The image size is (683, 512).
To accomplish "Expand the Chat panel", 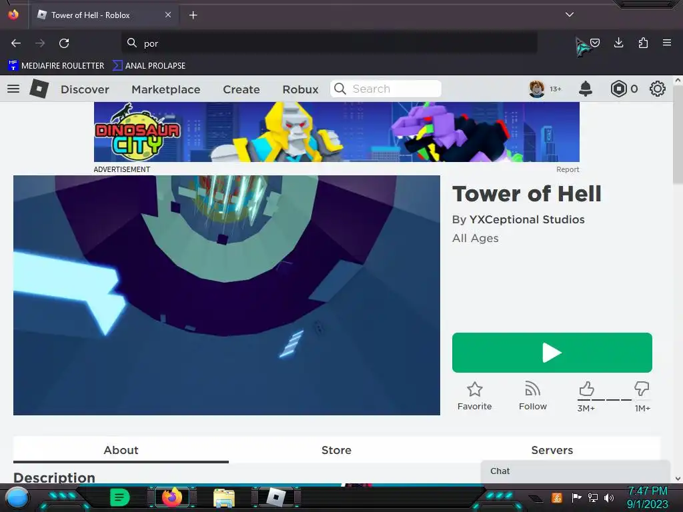I will 576,471.
